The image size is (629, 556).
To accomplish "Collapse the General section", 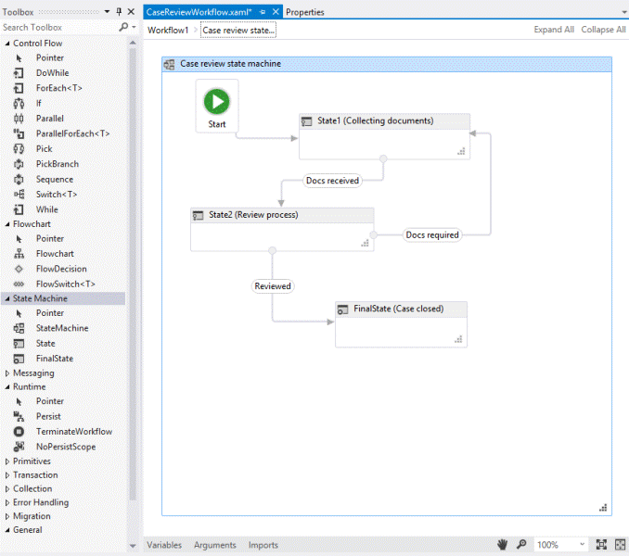I will [7, 530].
